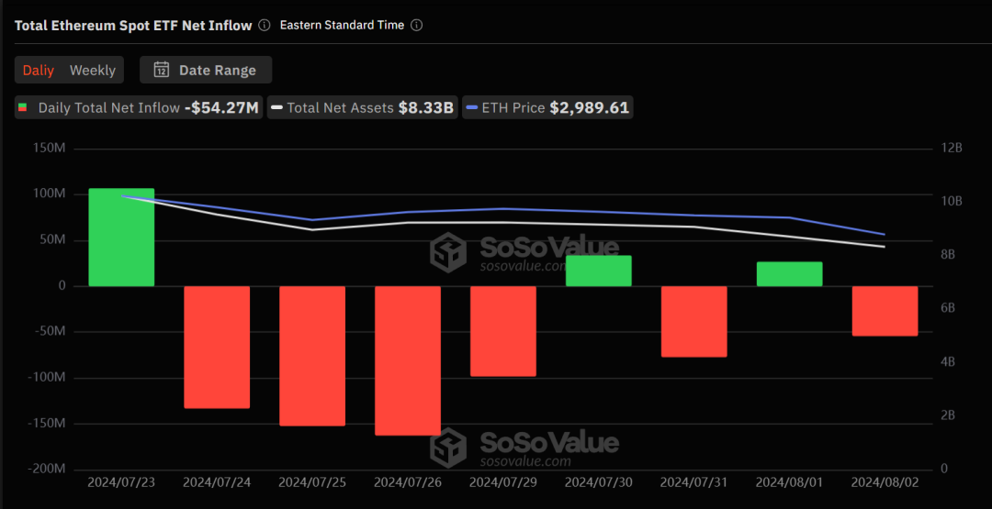Select the red bar for 2024/07/29

pos(503,331)
